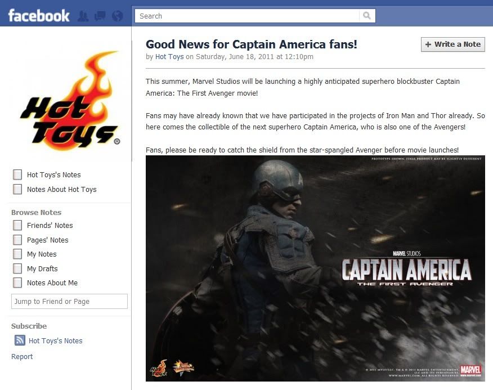The height and width of the screenshot is (390, 493).
Task: Open the friend requests icon
Action: (x=83, y=16)
